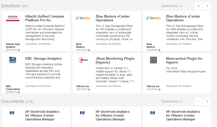Open JBoss Monitoring Plugin (Hyperic) title
Image resolution: width=217 pixels, height=127 pixels.
[x=115, y=60]
